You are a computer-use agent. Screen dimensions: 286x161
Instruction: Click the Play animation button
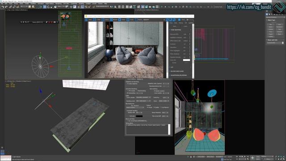point(242,157)
